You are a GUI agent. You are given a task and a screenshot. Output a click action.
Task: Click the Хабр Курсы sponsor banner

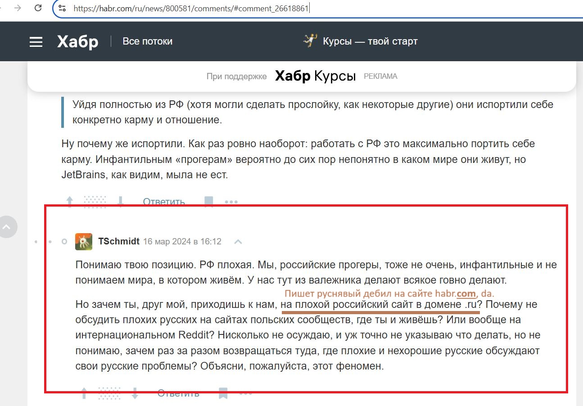pos(315,76)
